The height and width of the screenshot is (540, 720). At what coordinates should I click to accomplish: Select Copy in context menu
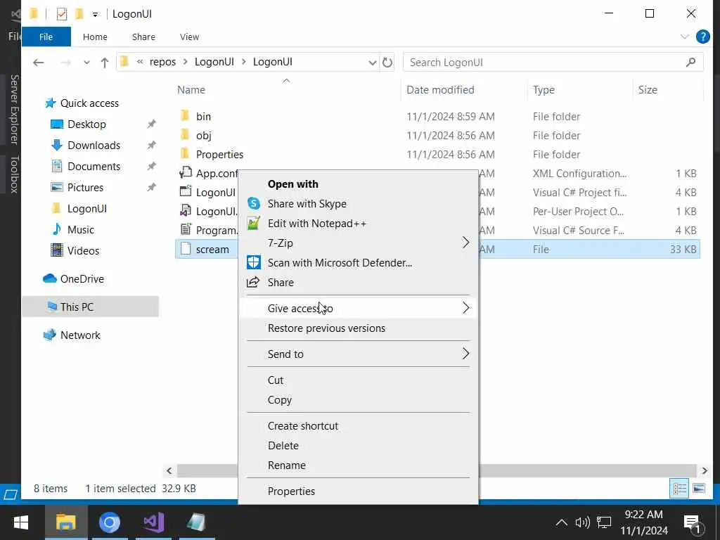click(280, 399)
